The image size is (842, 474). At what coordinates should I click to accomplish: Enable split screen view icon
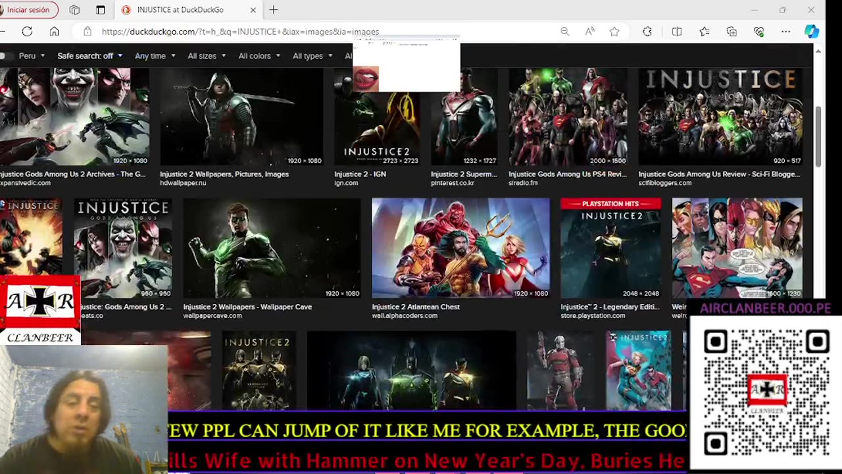[677, 32]
